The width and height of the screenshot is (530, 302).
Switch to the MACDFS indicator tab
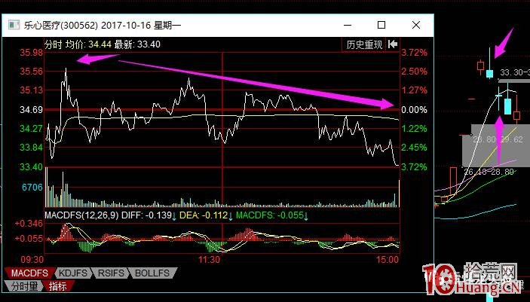[x=29, y=273]
